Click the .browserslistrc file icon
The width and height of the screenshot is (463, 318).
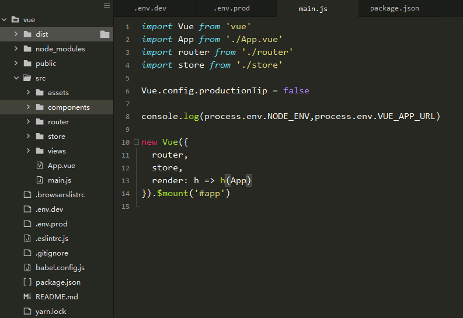(27, 195)
